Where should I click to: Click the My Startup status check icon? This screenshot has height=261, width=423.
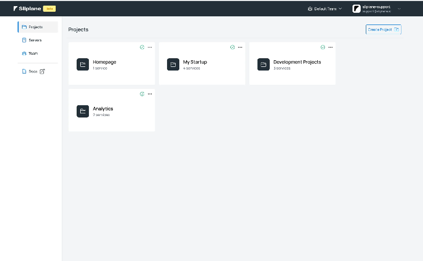pos(232,47)
